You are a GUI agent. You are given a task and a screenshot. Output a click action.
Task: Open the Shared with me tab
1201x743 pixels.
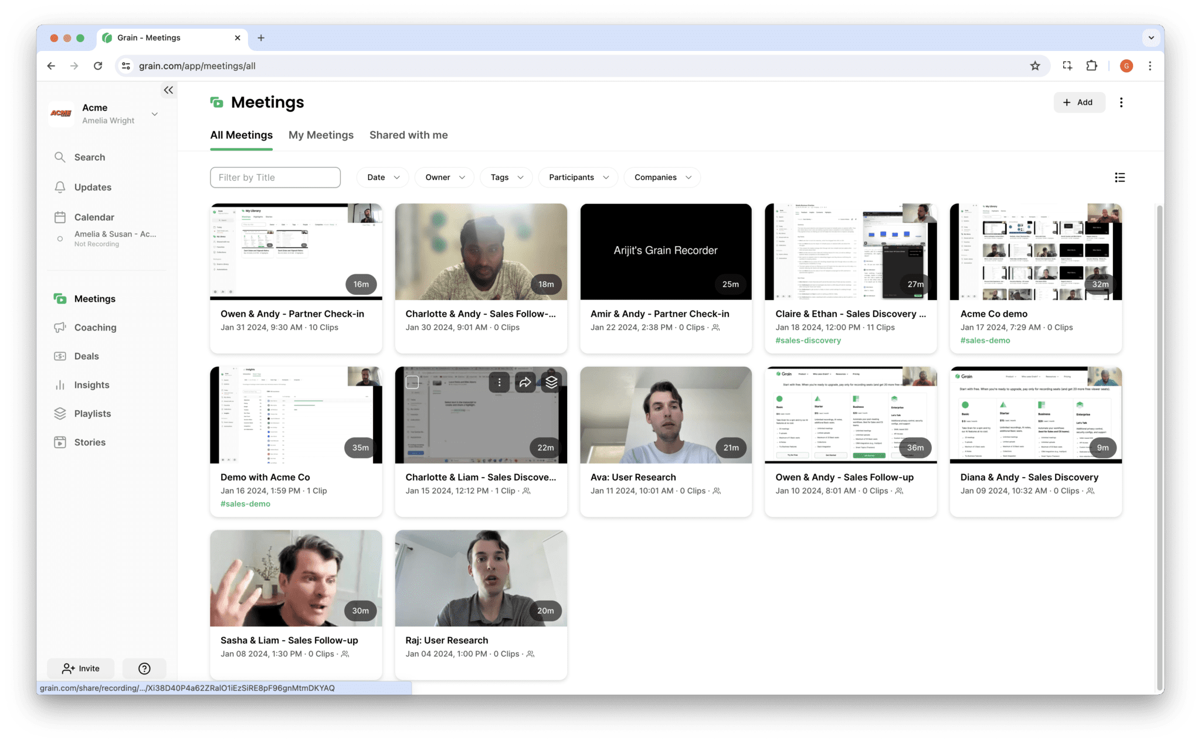(408, 135)
